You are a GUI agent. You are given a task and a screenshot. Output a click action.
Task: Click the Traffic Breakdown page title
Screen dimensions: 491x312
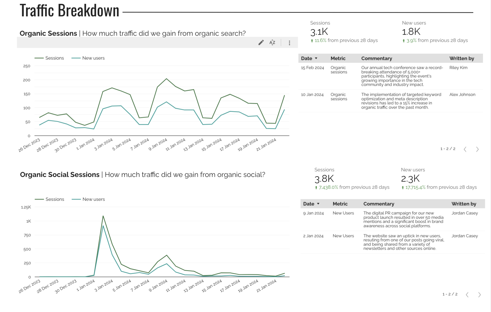coord(70,11)
